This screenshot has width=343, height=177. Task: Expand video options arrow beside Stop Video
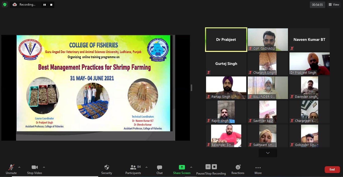point(44,167)
